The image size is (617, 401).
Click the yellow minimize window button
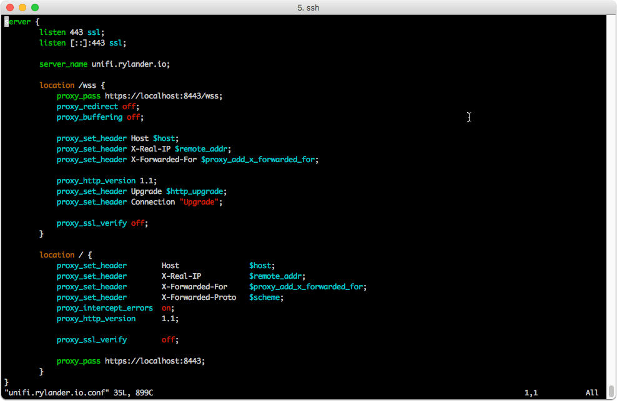tap(23, 7)
